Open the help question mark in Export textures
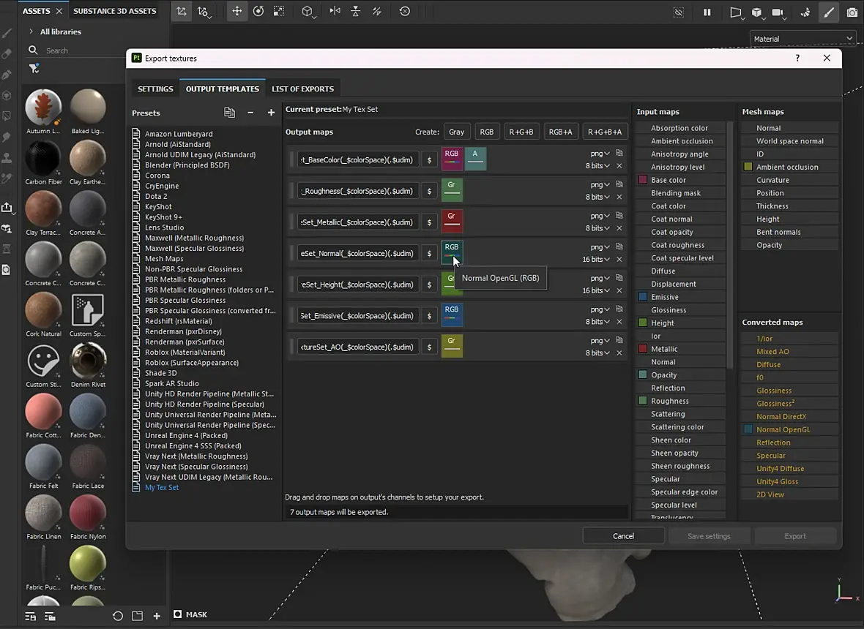The width and height of the screenshot is (864, 629). pyautogui.click(x=797, y=58)
